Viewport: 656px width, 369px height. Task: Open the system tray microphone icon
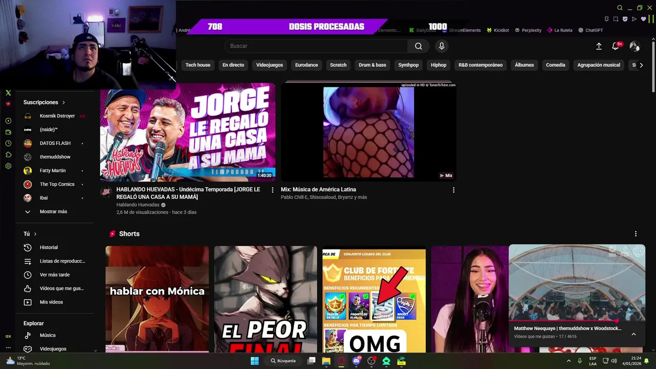tap(580, 361)
